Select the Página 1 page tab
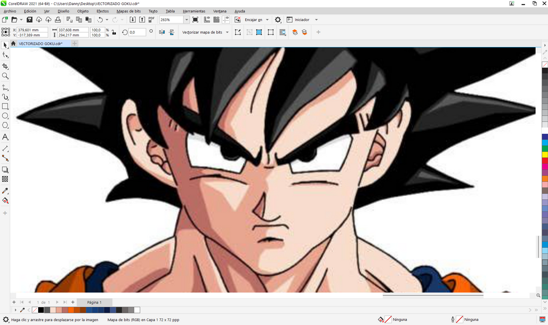 pyautogui.click(x=95, y=302)
